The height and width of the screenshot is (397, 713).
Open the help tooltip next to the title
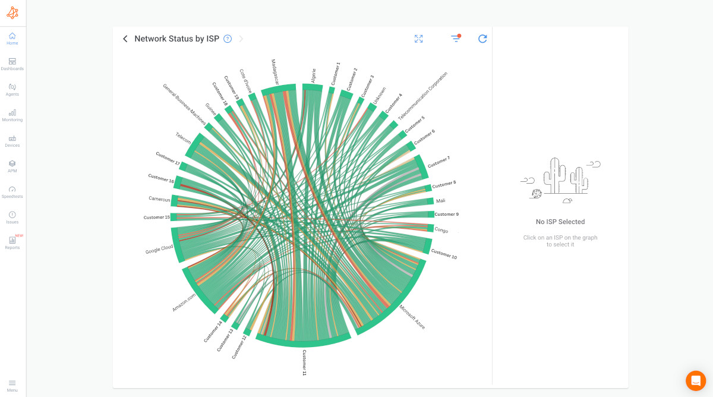coord(227,39)
